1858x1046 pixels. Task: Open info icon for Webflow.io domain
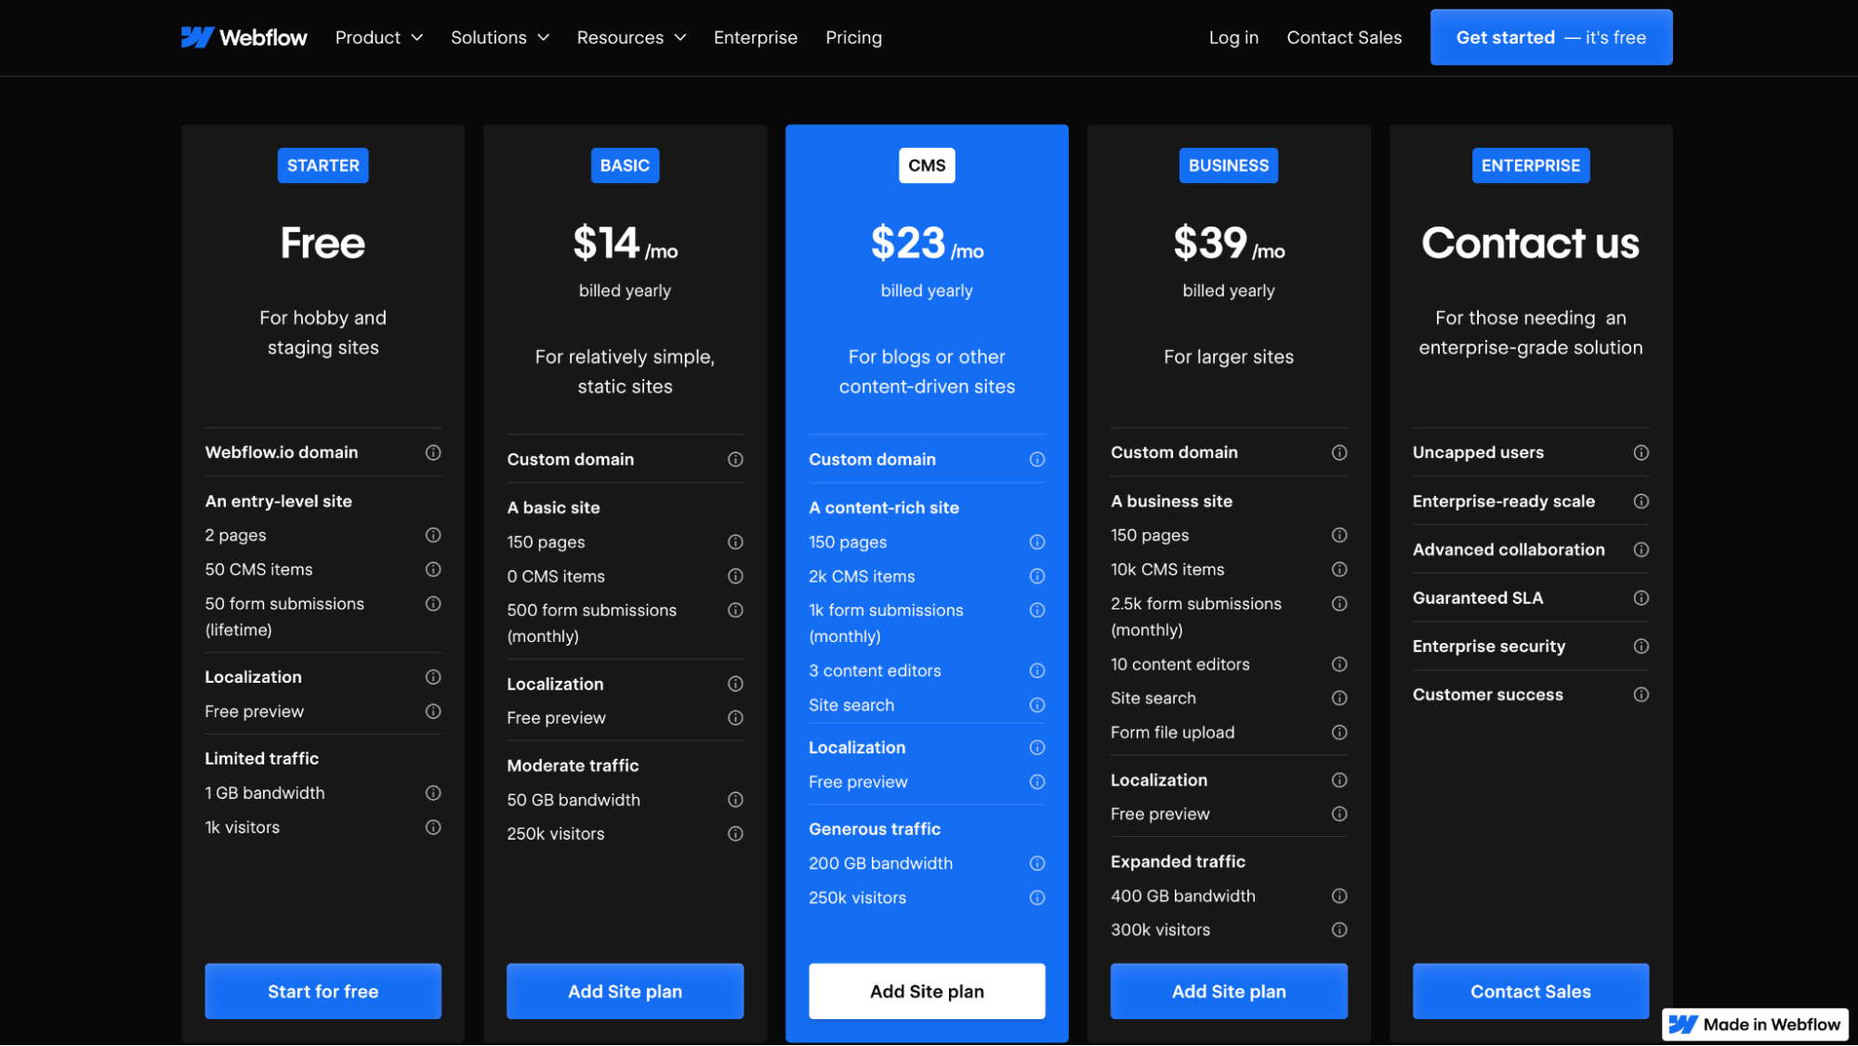tap(433, 452)
